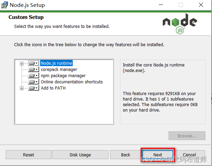Proceed with the Next button
This screenshot has width=212, height=166.
click(158, 155)
